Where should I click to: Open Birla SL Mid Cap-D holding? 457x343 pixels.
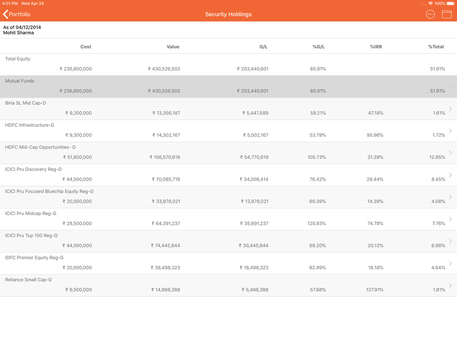(25, 103)
